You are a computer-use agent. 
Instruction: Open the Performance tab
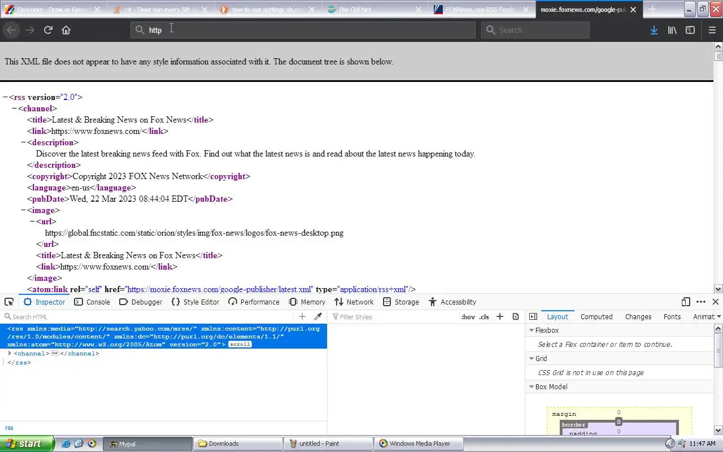pos(254,302)
